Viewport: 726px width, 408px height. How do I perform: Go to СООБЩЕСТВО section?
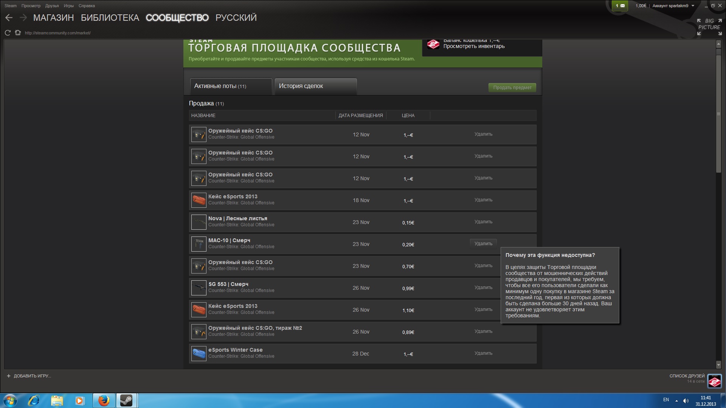click(177, 18)
